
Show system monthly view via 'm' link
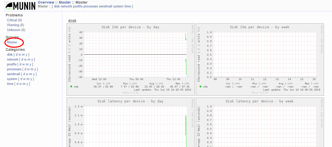pyautogui.click(x=28, y=79)
